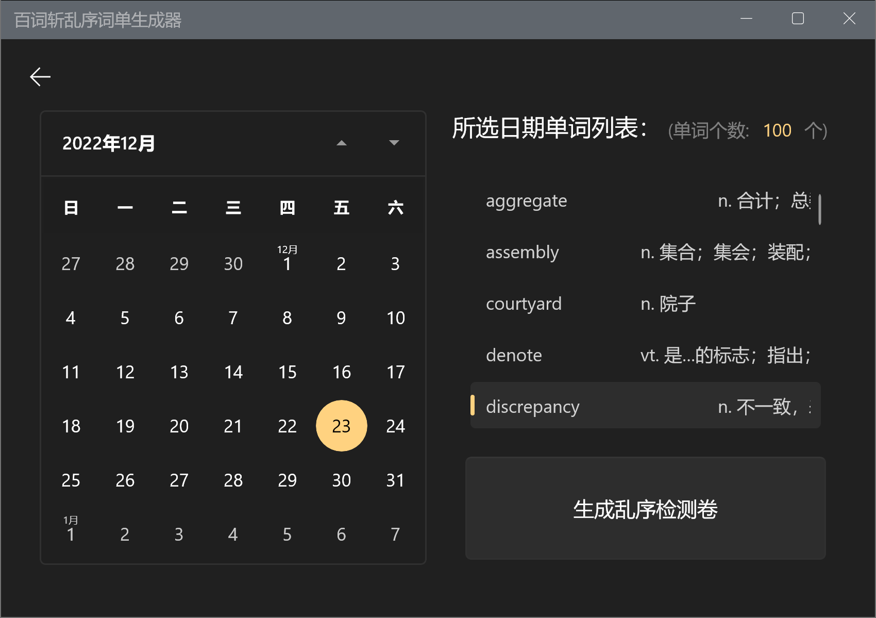
Task: Select highlighted word row discrepancy
Action: (x=645, y=406)
